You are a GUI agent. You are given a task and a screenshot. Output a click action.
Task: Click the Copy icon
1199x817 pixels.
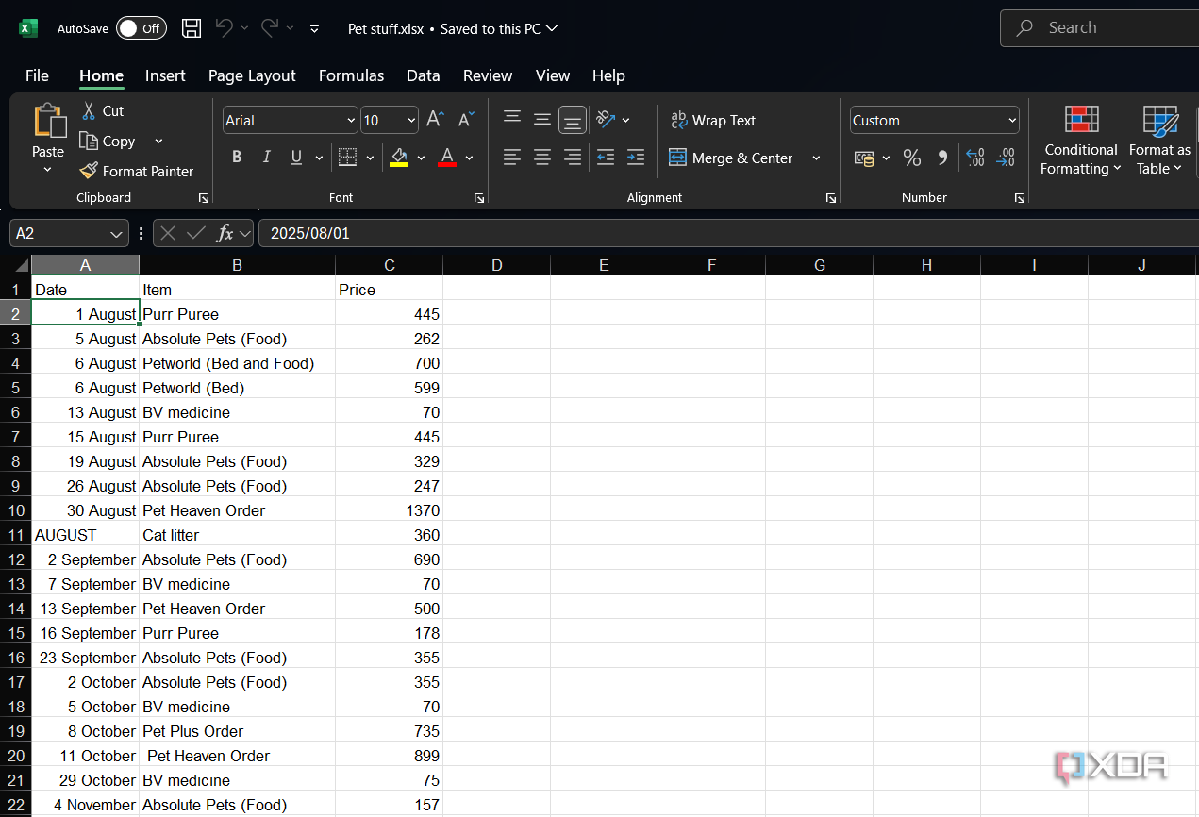(x=89, y=142)
